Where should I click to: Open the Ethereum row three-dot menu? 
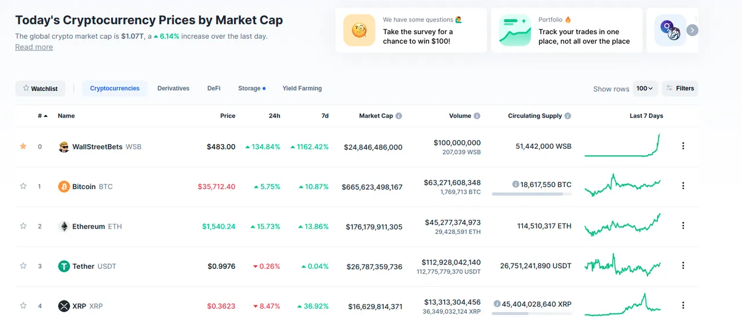[x=683, y=226]
